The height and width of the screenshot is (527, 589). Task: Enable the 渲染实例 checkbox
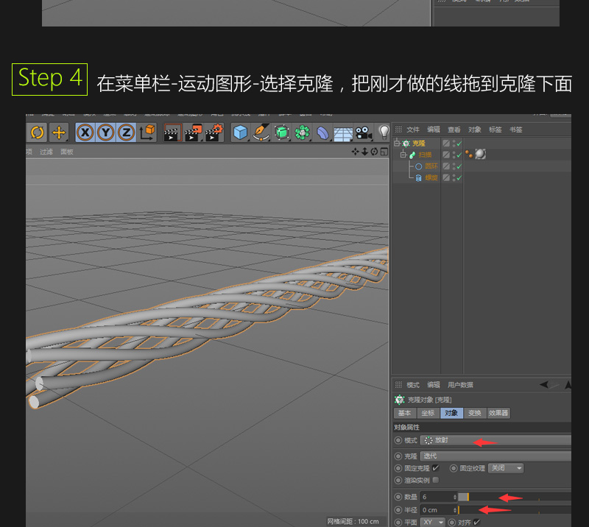pyautogui.click(x=436, y=480)
